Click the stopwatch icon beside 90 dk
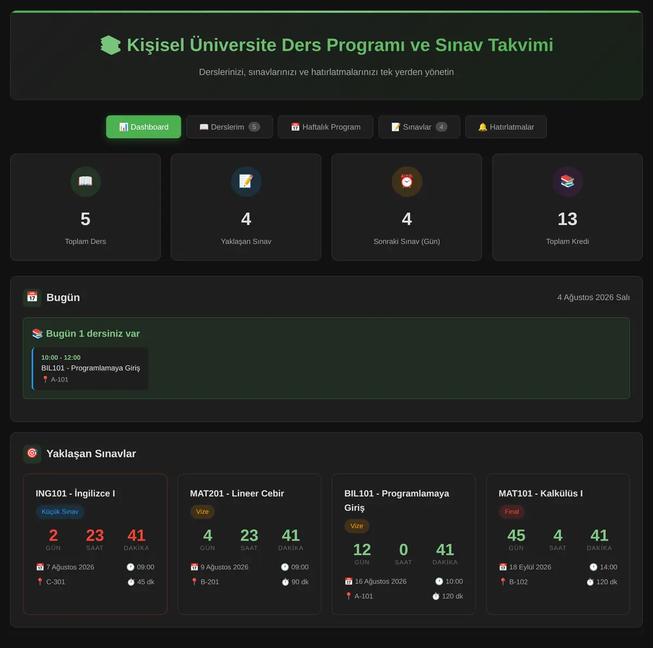Screen dimensions: 653x648 (285, 582)
